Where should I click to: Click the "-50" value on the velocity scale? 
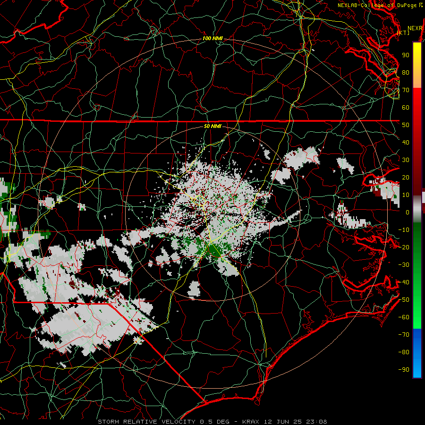coord(404,300)
